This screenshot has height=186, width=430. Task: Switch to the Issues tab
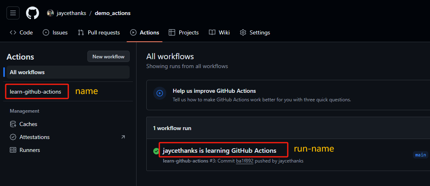click(55, 32)
